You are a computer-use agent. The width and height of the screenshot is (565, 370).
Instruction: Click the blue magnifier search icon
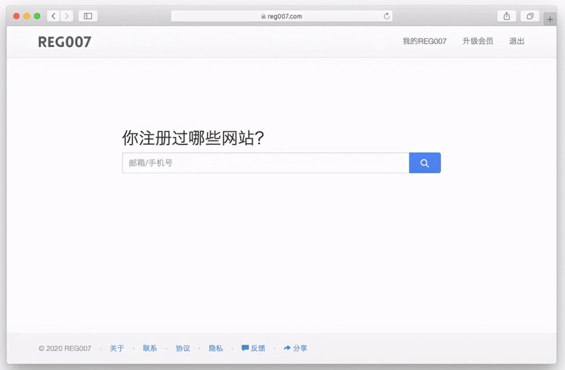pos(424,163)
